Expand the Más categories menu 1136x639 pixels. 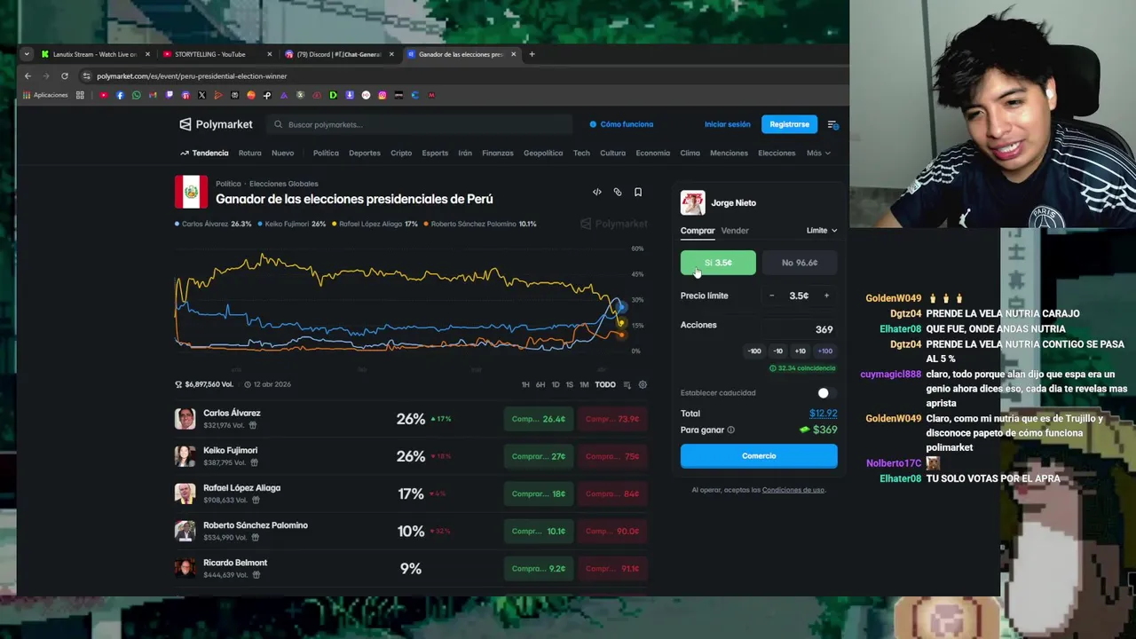(818, 153)
